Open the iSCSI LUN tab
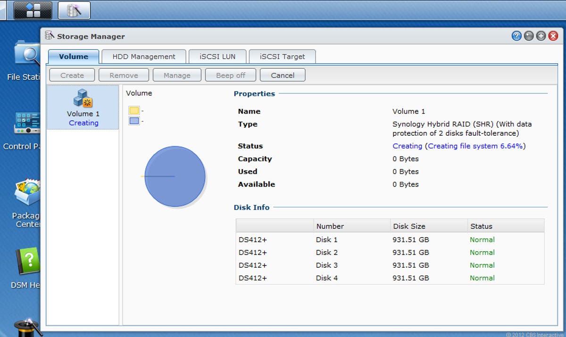 217,57
